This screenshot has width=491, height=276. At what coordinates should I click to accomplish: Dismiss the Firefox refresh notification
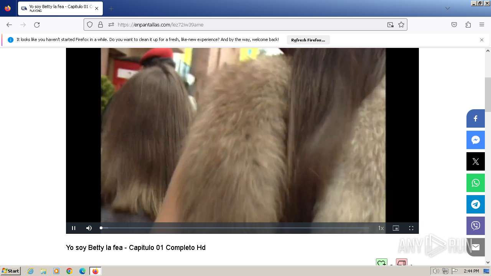(482, 40)
